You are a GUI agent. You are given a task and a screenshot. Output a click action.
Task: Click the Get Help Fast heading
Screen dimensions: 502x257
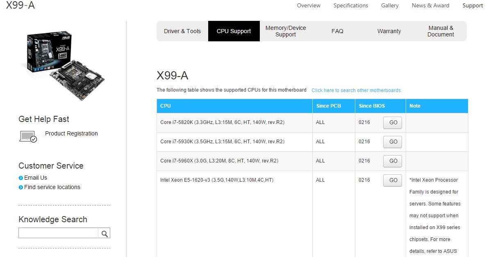click(x=44, y=119)
